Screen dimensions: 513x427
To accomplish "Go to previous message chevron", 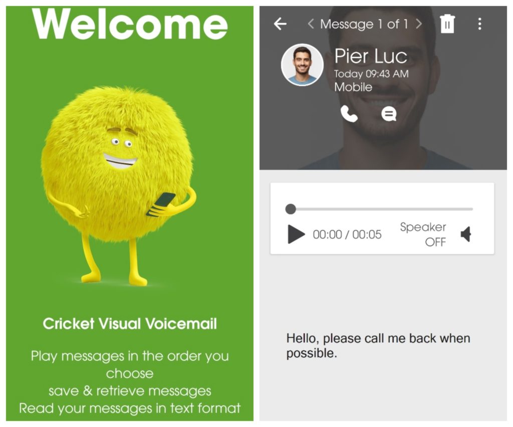I will point(311,24).
